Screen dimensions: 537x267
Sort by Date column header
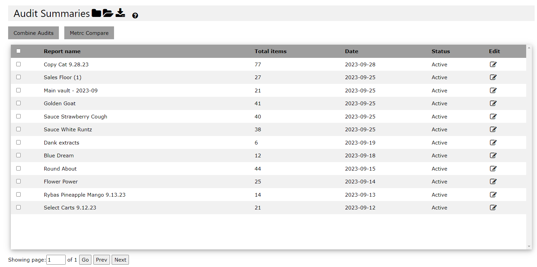352,51
